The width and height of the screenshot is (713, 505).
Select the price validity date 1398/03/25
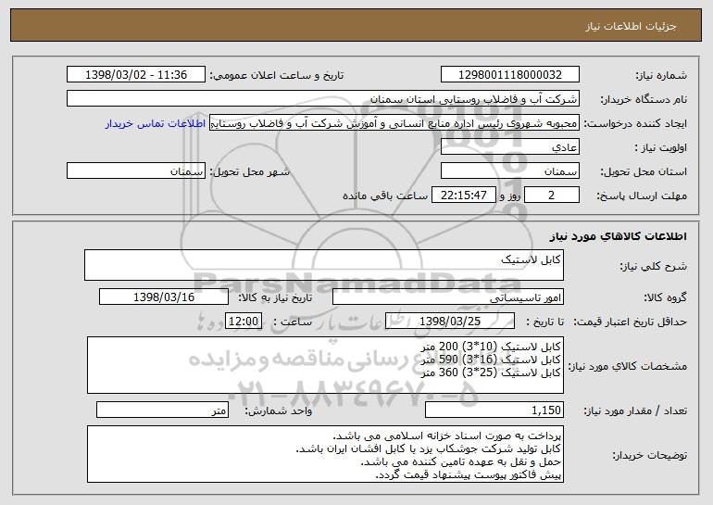point(450,322)
